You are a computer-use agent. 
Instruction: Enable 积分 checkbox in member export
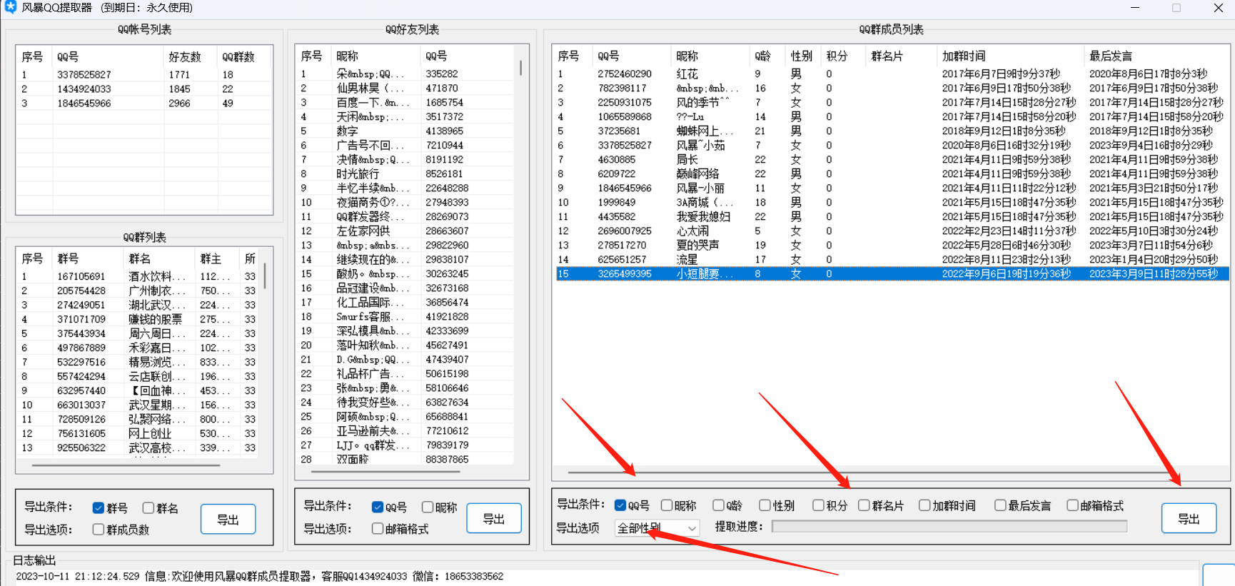pyautogui.click(x=819, y=505)
